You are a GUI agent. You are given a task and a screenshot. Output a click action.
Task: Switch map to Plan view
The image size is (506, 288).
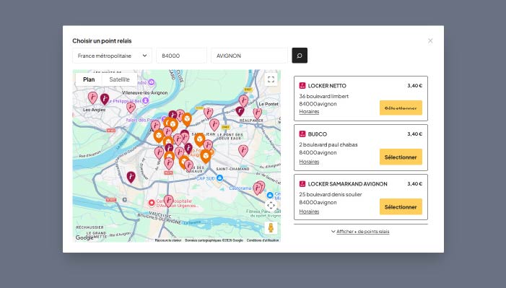(89, 79)
